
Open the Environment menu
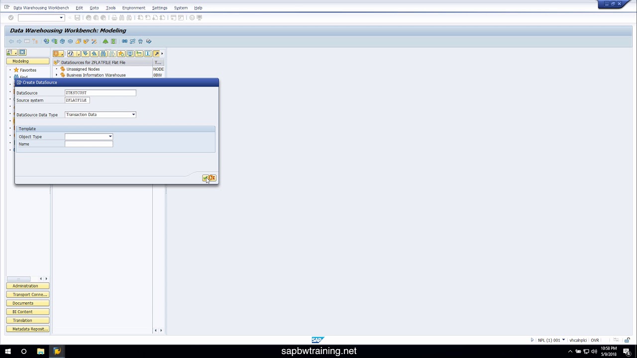tap(133, 8)
